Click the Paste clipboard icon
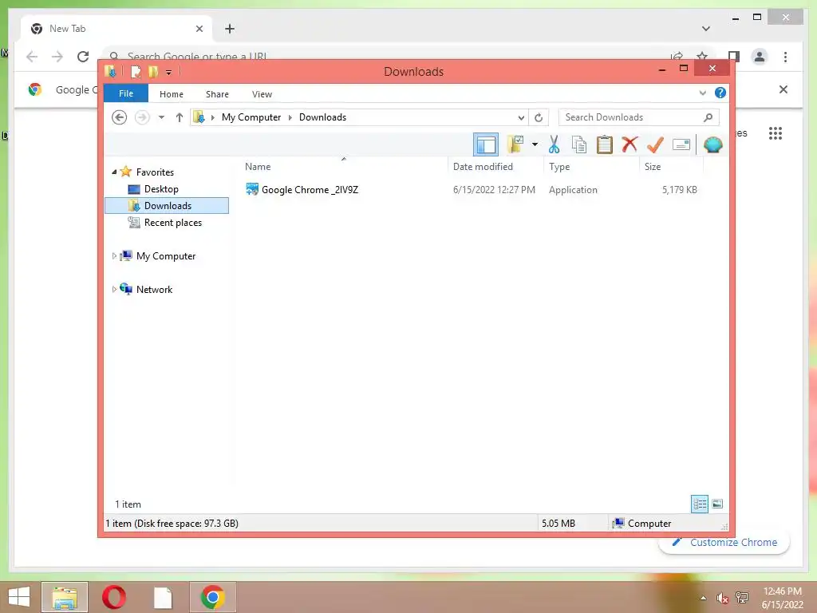Image resolution: width=817 pixels, height=613 pixels. [x=605, y=144]
